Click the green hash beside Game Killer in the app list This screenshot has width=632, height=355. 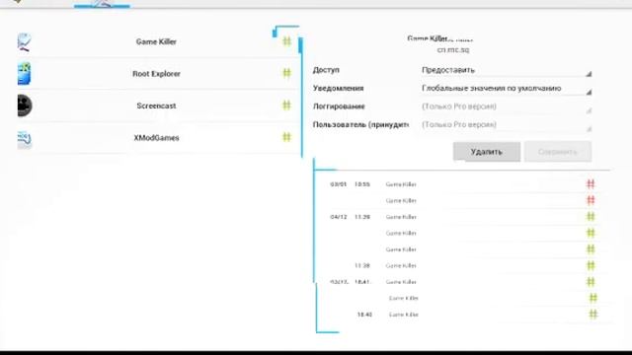286,41
